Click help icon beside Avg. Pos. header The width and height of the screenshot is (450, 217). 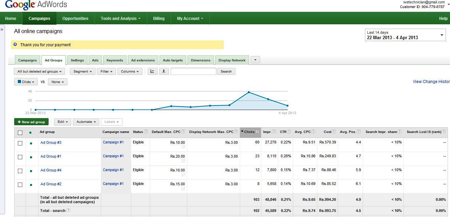pyautogui.click(x=359, y=132)
